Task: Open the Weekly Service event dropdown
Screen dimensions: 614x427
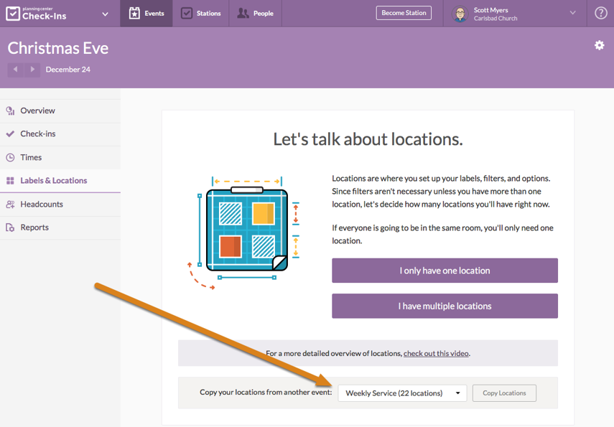Action: [x=402, y=393]
